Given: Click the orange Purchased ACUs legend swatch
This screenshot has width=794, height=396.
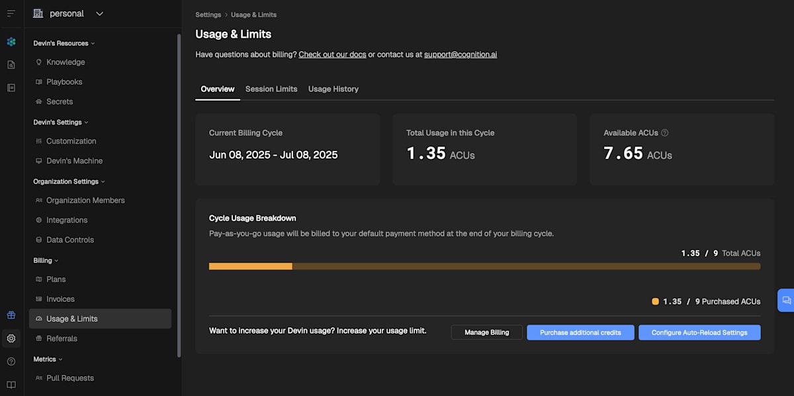Looking at the screenshot, I should (x=655, y=301).
